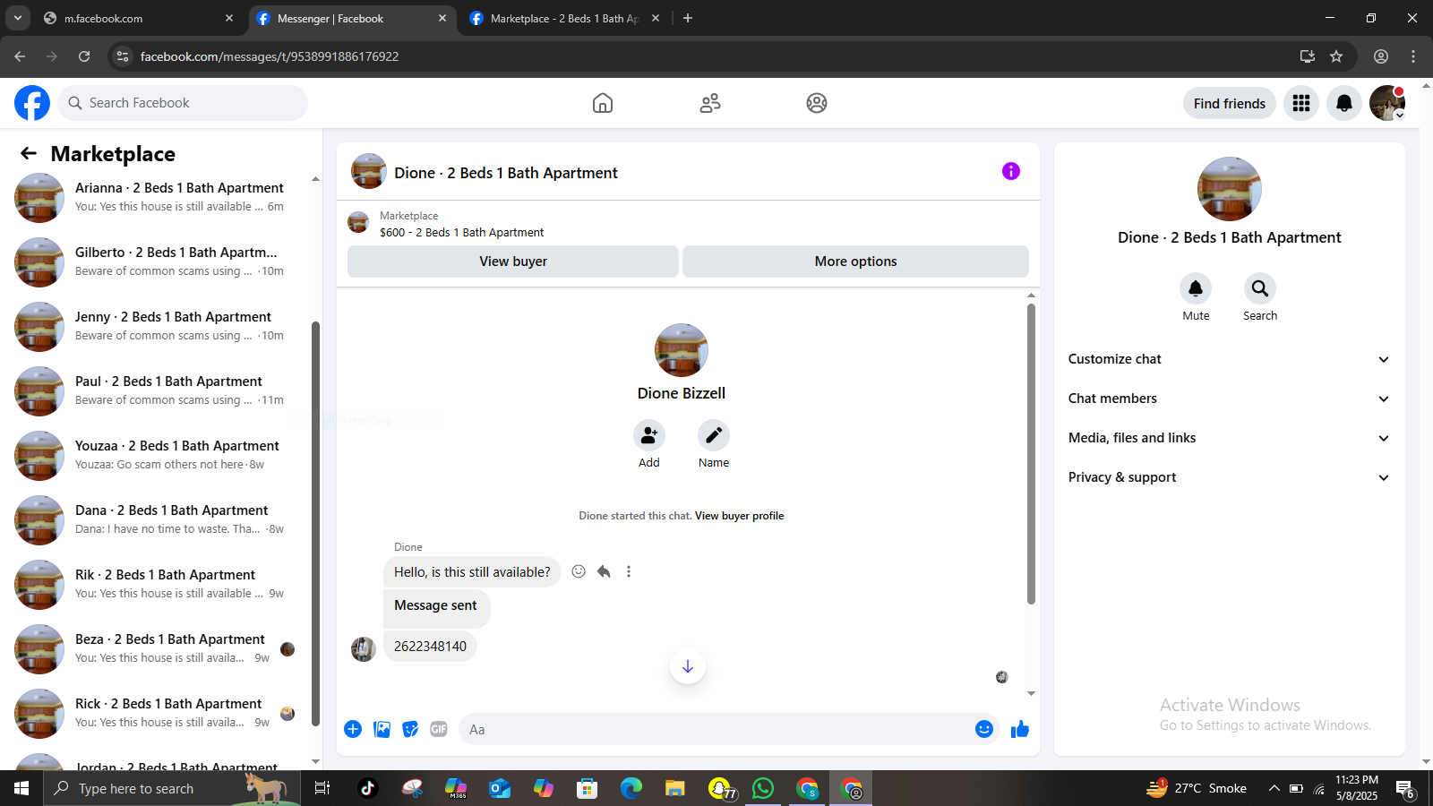
Task: Open the Facebook menu grid icon
Action: (1301, 103)
